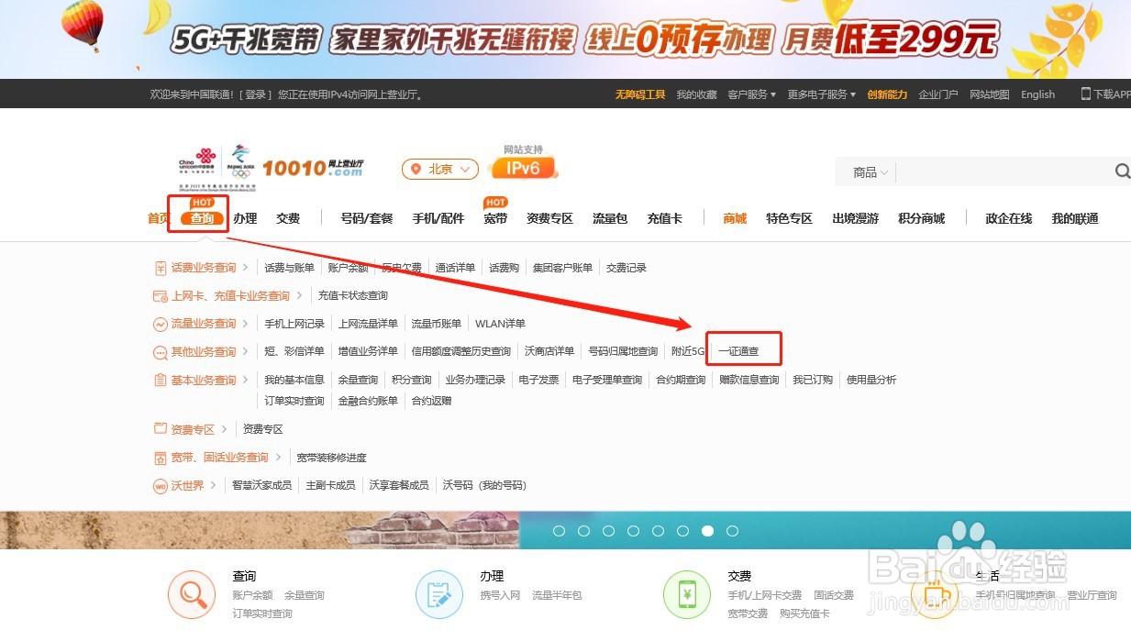
Task: Open the 商城 navigation tab
Action: point(735,218)
